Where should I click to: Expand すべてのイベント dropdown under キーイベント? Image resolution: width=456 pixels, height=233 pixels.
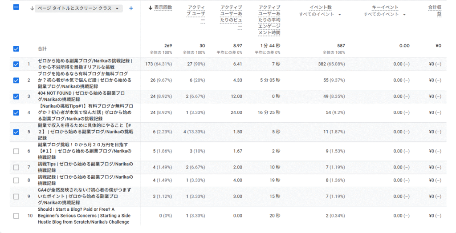(x=385, y=15)
